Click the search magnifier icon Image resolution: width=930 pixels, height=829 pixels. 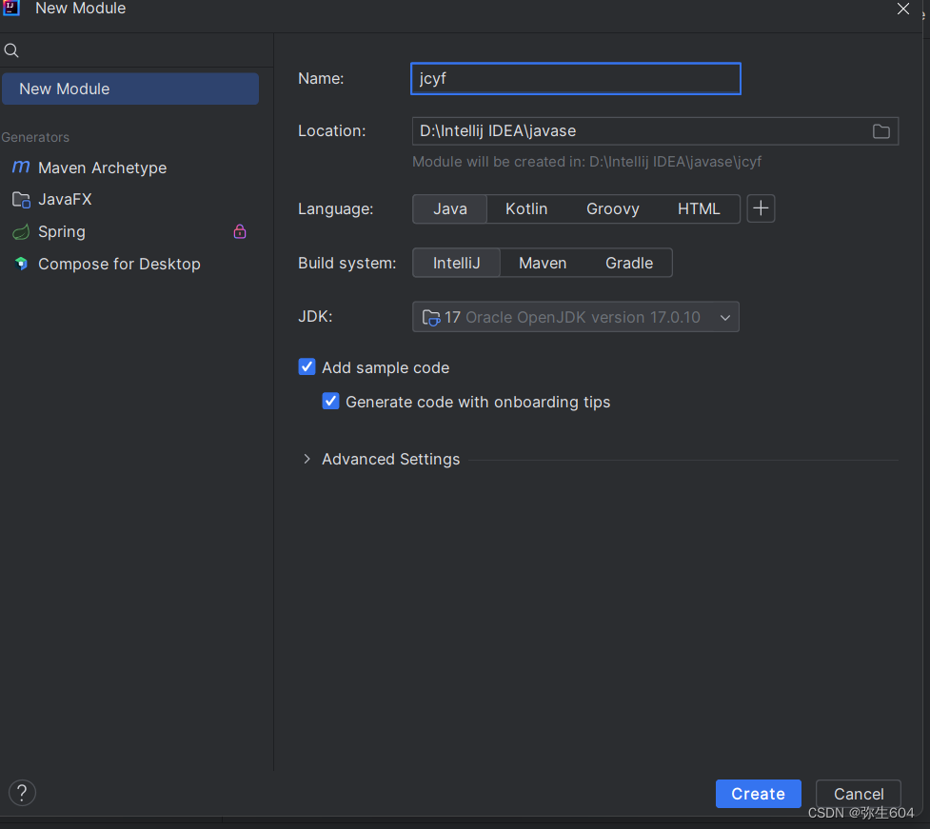click(11, 51)
